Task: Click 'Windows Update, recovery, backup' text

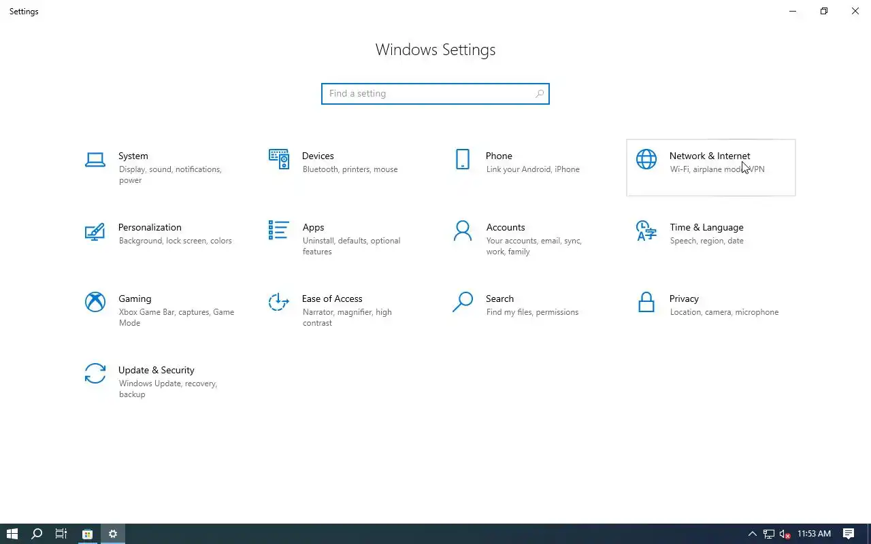Action: coord(168,389)
